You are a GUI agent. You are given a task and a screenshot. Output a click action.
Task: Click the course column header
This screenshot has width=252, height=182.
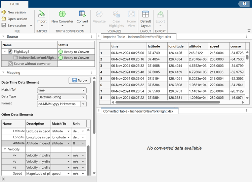tap(237, 46)
